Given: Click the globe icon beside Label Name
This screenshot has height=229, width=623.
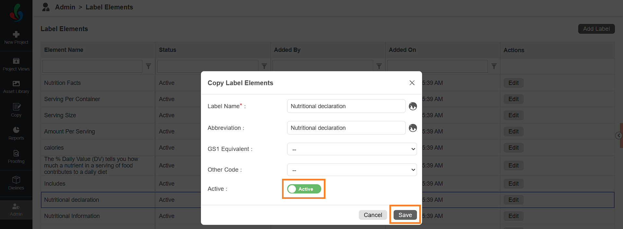Looking at the screenshot, I should [x=413, y=106].
